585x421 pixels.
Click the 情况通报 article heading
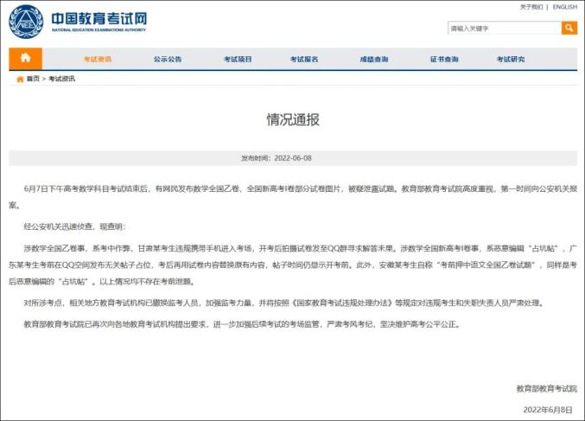tap(293, 119)
